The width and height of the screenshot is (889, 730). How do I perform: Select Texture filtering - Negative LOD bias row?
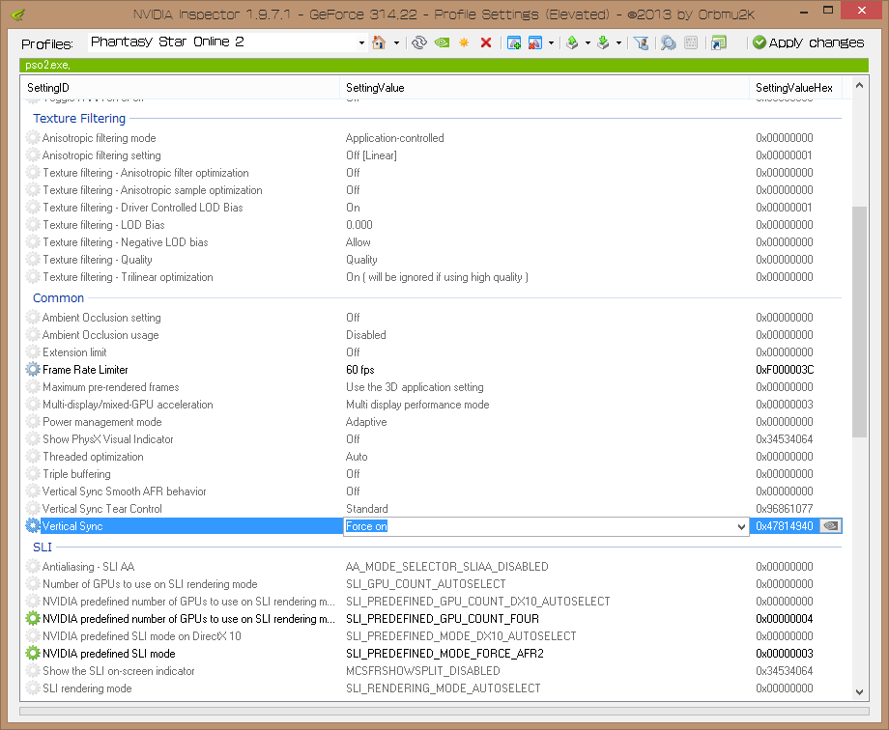pos(434,242)
